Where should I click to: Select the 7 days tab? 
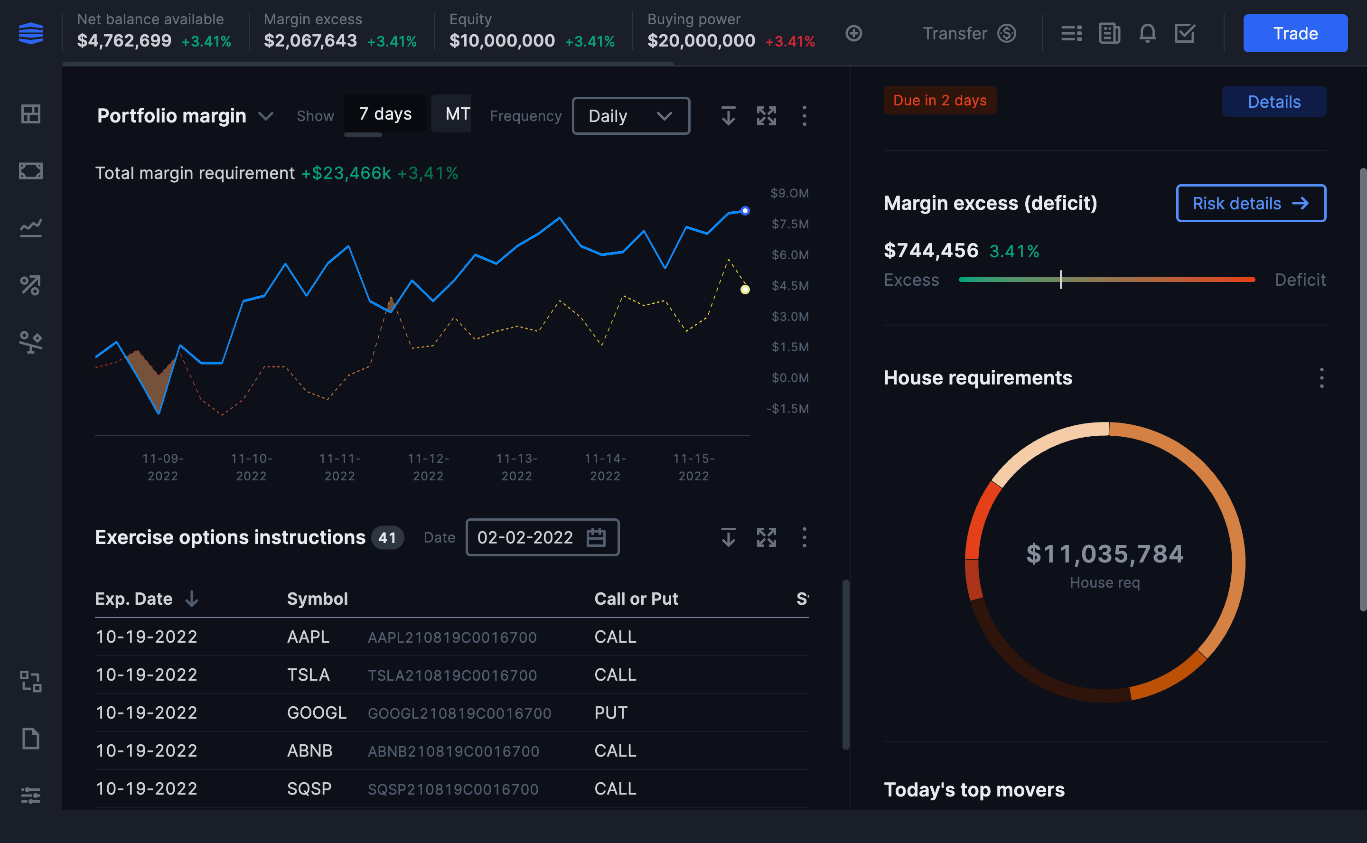click(x=384, y=114)
